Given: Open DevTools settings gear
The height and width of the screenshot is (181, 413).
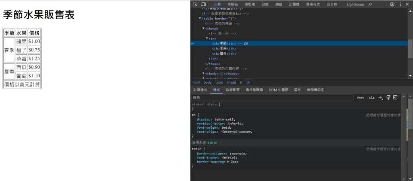Looking at the screenshot, I should pyautogui.click(x=392, y=4).
